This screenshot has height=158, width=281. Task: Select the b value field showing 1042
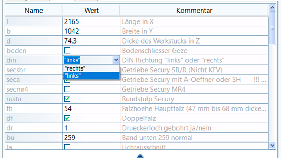point(91,31)
